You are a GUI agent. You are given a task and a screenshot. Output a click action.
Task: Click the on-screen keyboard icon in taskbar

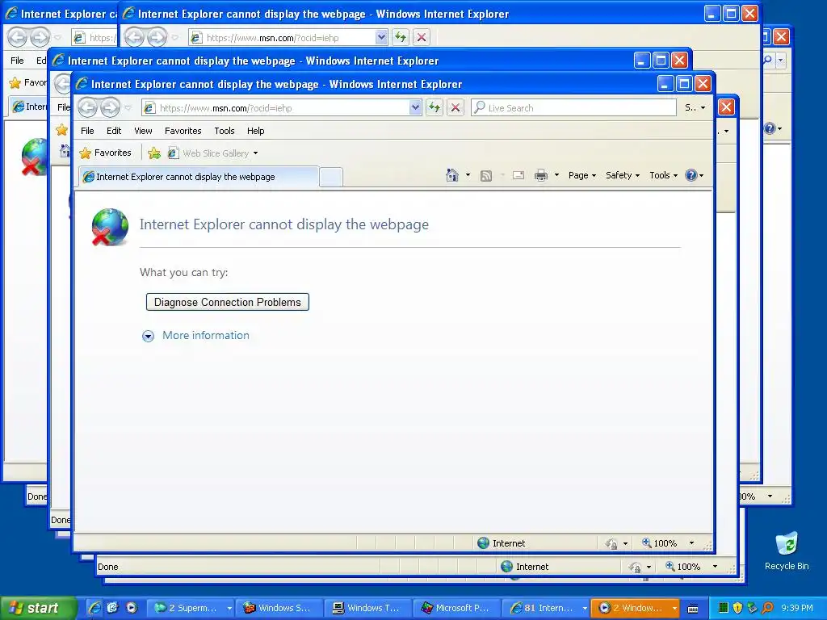693,609
